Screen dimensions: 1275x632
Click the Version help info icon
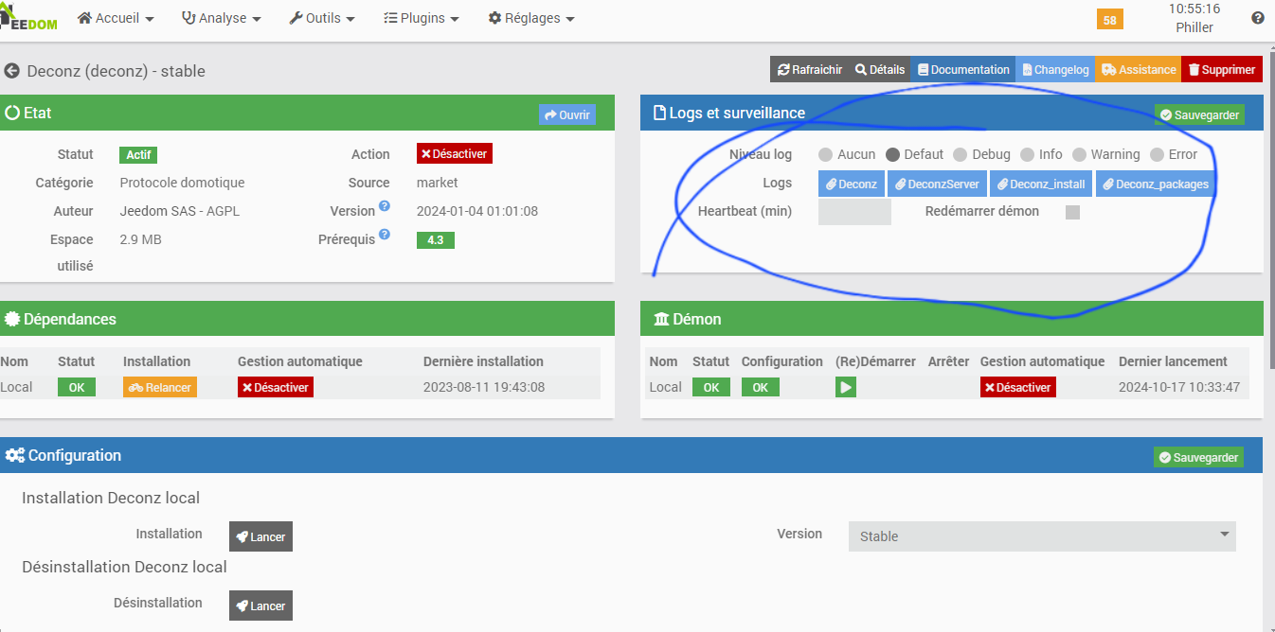tap(385, 205)
